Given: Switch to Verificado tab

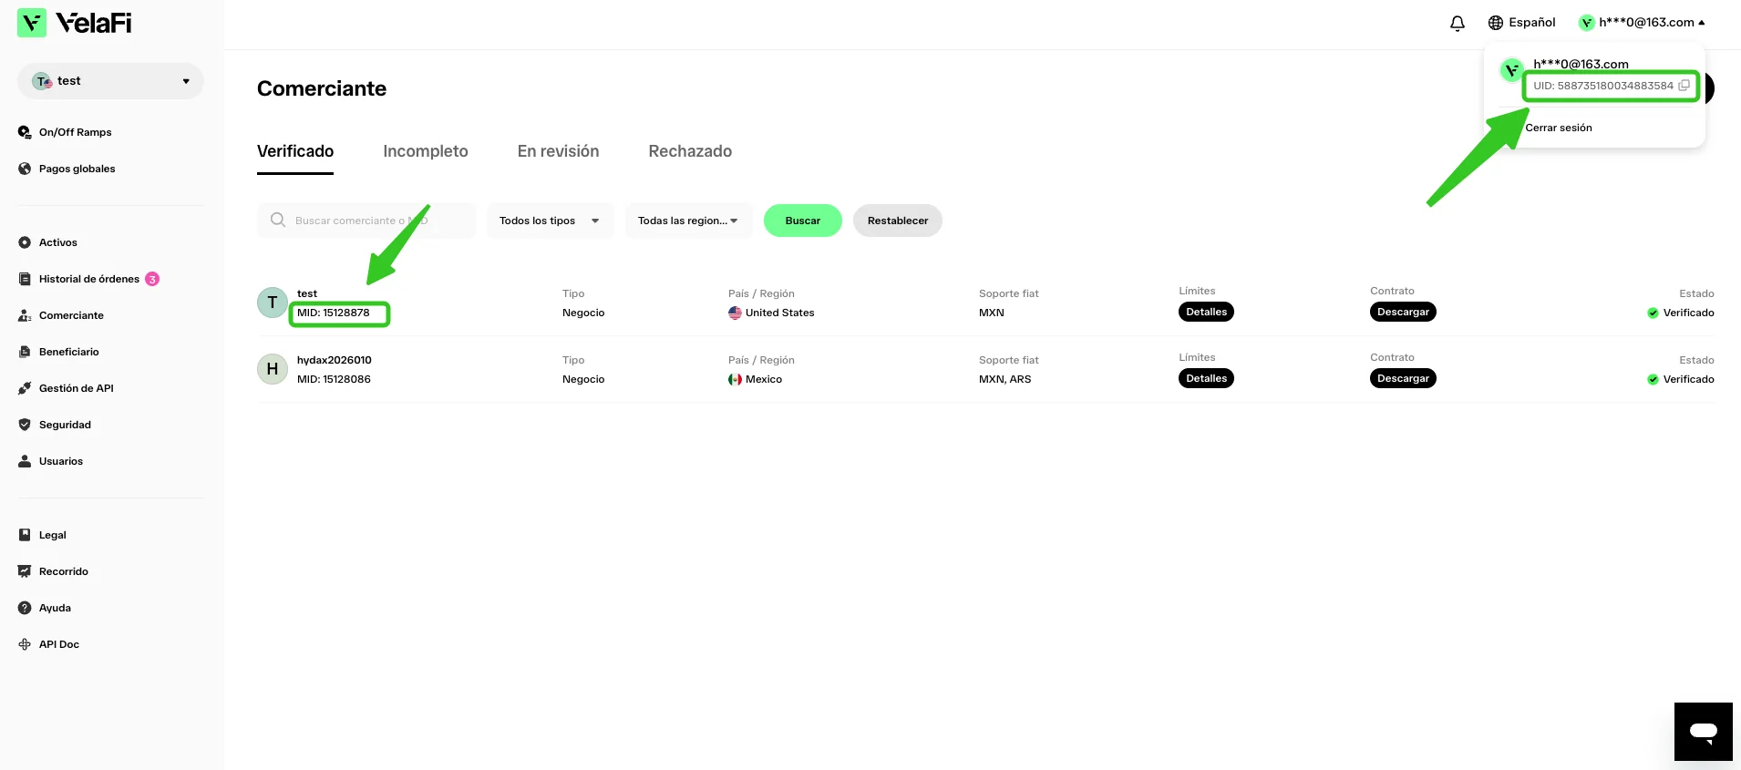Looking at the screenshot, I should (295, 151).
